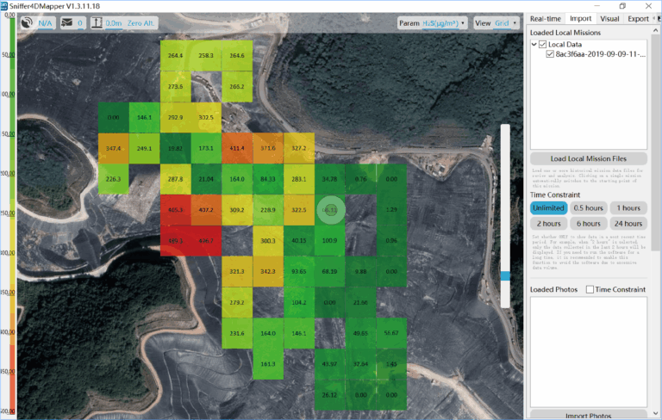Click the message envelope counter icon
This screenshot has height=420, width=662.
(x=66, y=22)
